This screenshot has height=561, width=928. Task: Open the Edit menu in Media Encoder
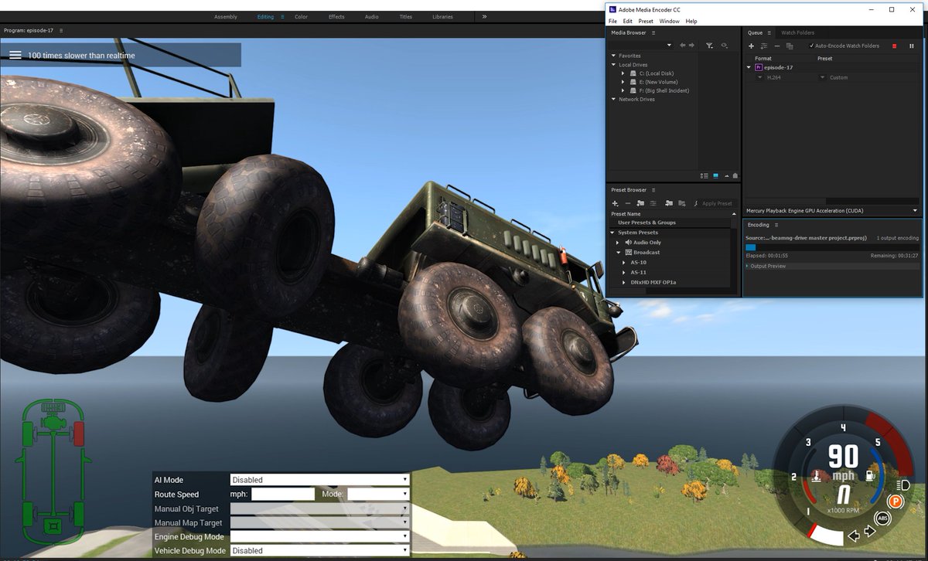coord(628,21)
